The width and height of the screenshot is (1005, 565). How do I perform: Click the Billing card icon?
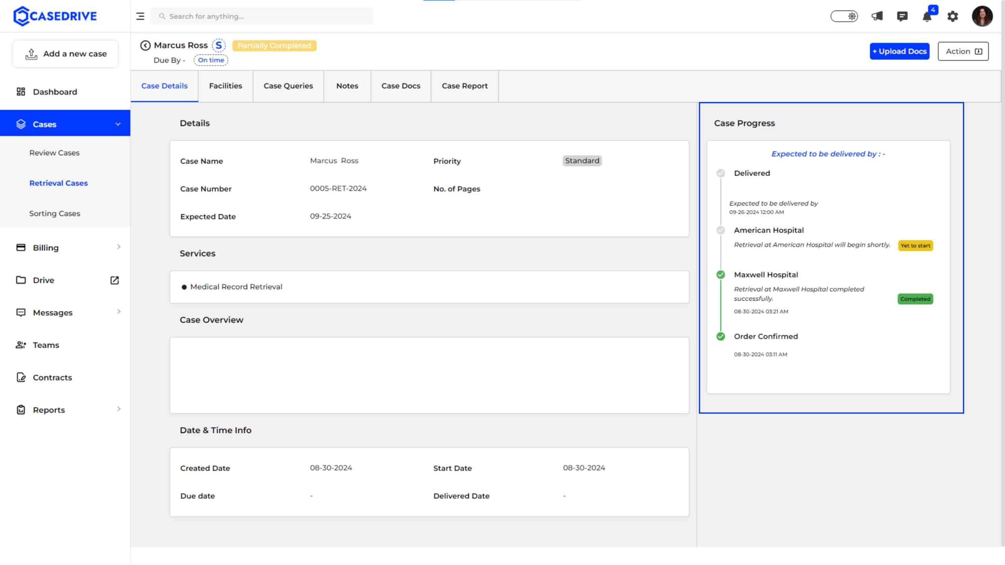(21, 248)
